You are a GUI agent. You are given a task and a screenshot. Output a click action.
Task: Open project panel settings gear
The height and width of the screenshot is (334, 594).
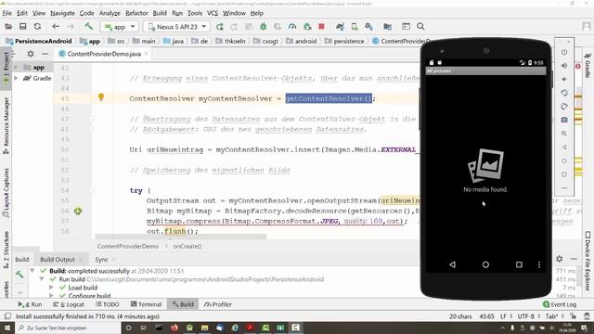pyautogui.click(x=31, y=54)
